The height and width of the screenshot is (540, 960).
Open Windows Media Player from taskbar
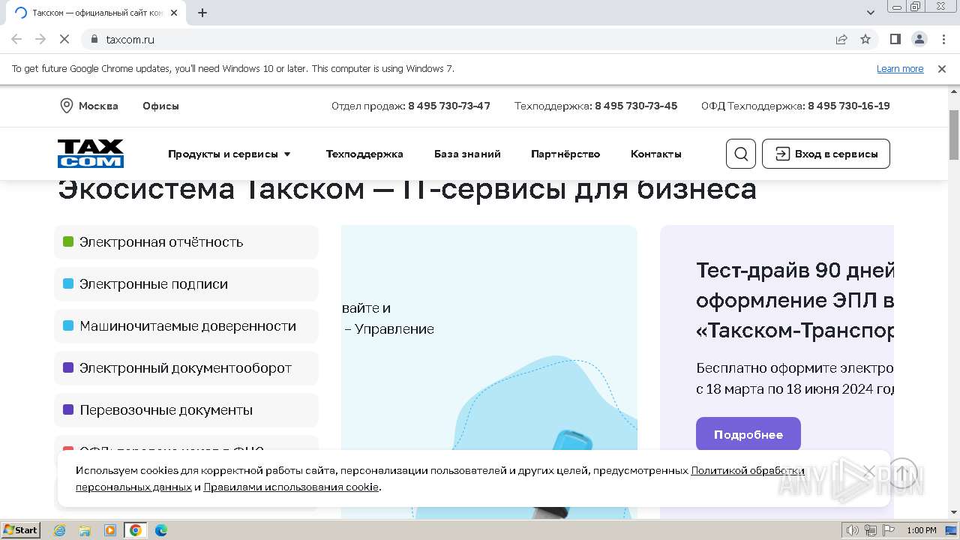(x=110, y=530)
